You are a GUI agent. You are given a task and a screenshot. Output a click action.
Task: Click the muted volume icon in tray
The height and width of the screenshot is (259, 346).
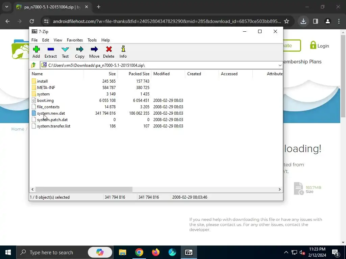point(302,252)
